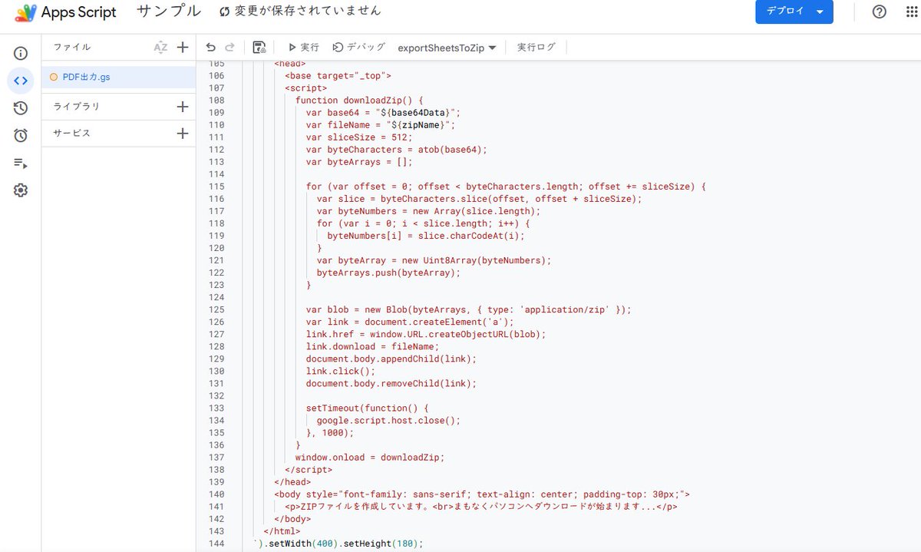Click the project title サンプル

pos(169,12)
